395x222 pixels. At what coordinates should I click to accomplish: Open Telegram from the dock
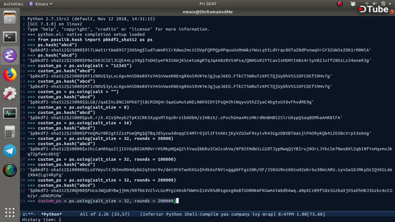pos(10,151)
